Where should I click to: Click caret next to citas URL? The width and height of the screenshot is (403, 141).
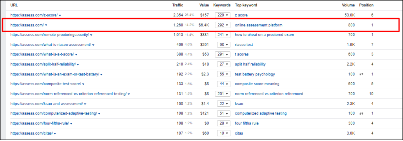(x=55, y=134)
